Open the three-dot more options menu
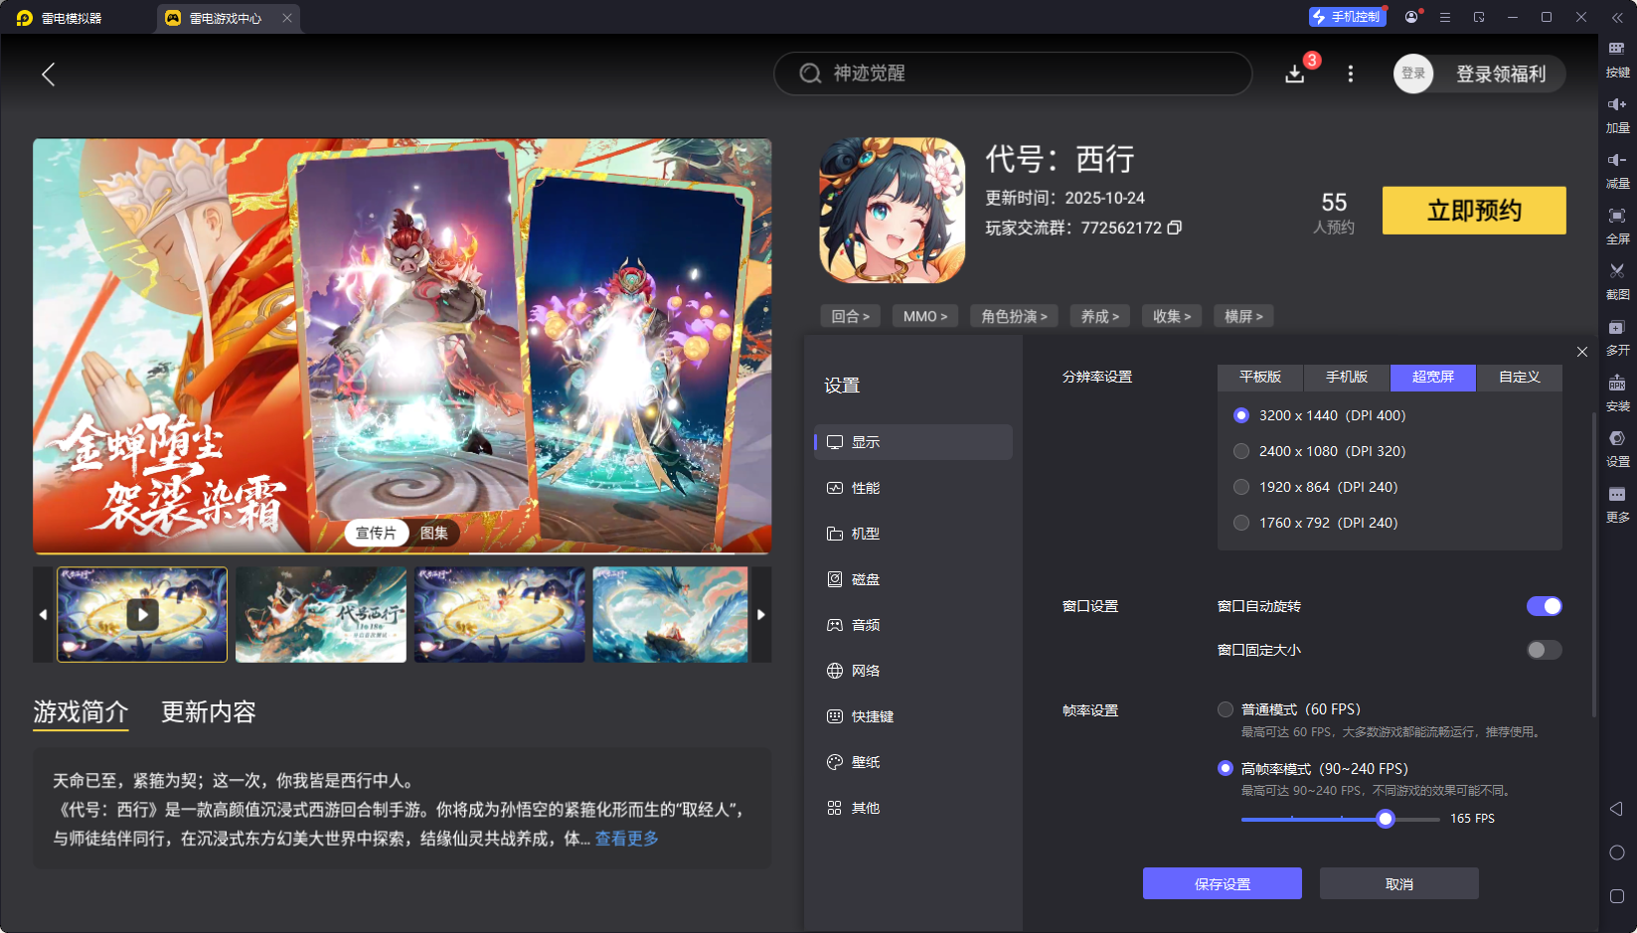1637x933 pixels. point(1350,74)
